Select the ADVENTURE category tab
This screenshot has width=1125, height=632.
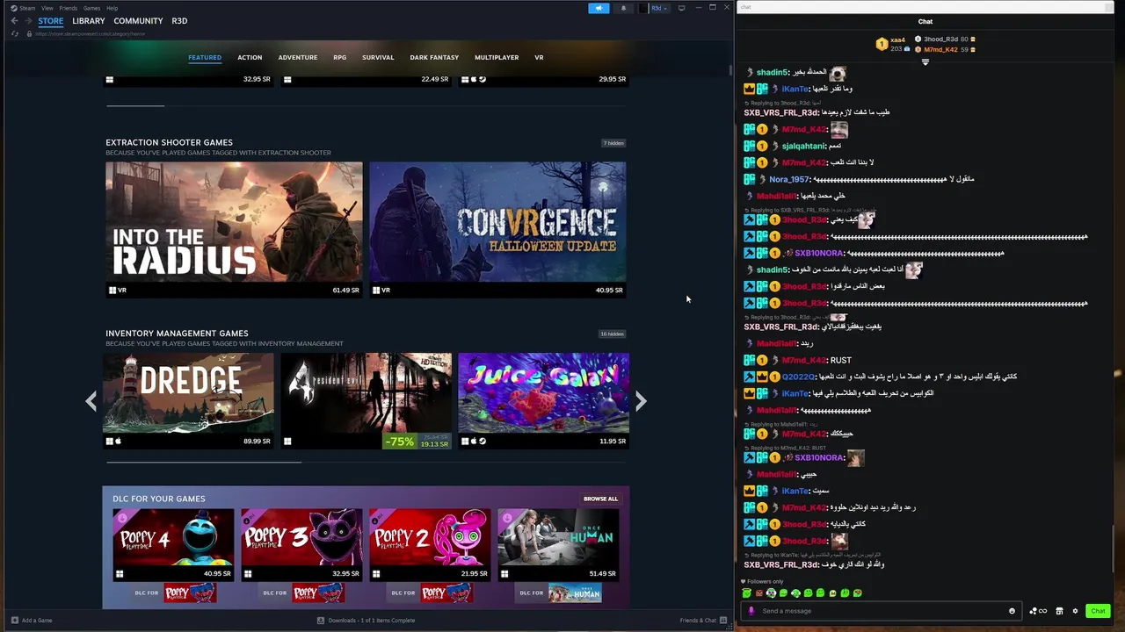[x=298, y=58]
